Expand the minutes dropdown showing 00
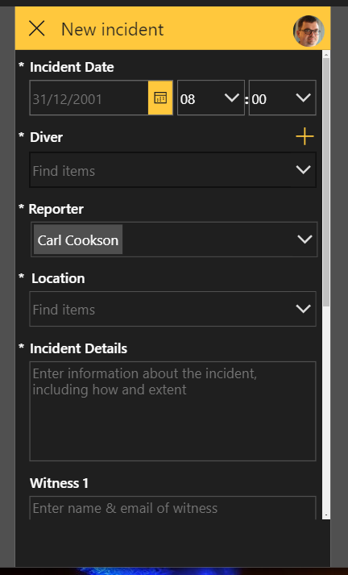The width and height of the screenshot is (348, 575). [x=282, y=98]
